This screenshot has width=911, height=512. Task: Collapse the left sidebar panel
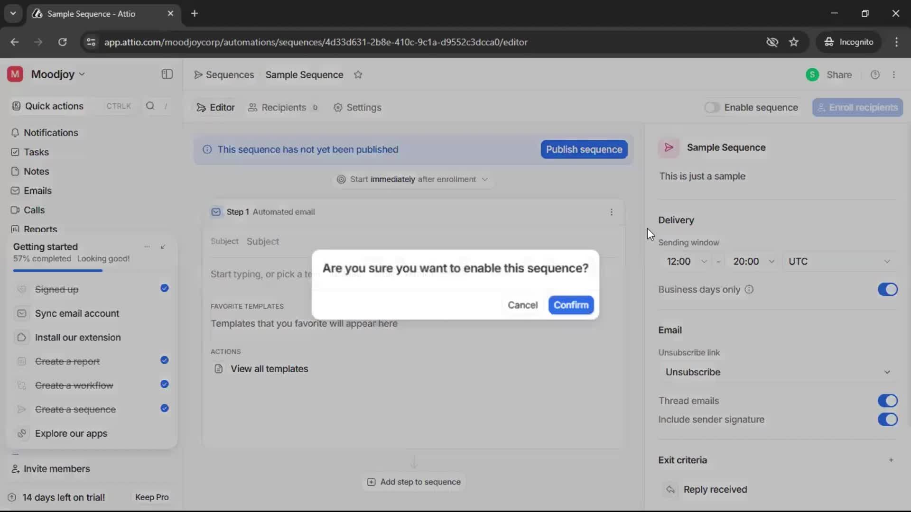[x=167, y=74]
